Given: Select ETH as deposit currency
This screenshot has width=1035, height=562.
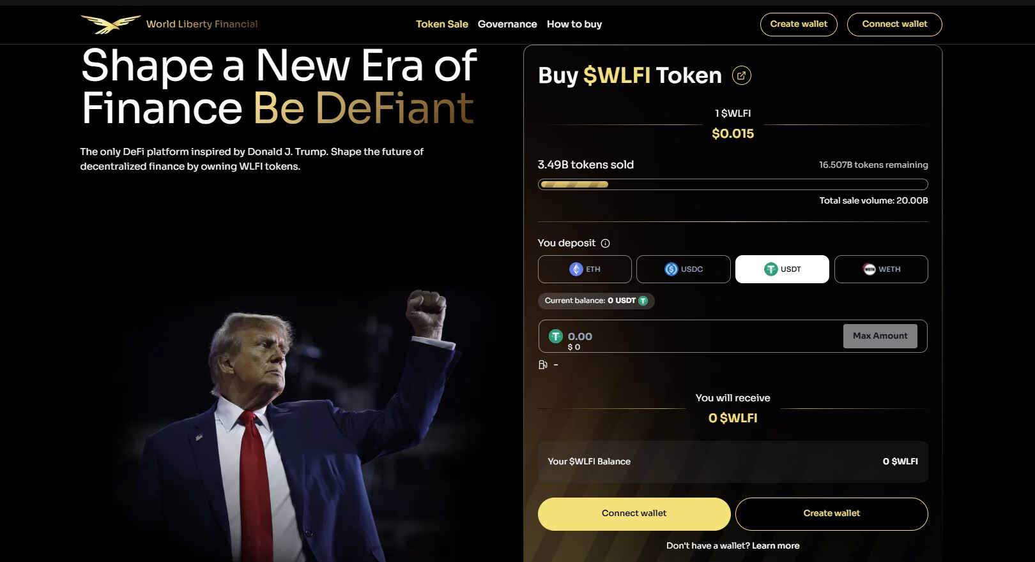Looking at the screenshot, I should click(x=585, y=269).
